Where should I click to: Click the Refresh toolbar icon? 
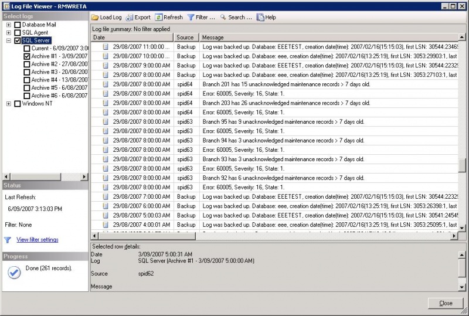point(158,18)
